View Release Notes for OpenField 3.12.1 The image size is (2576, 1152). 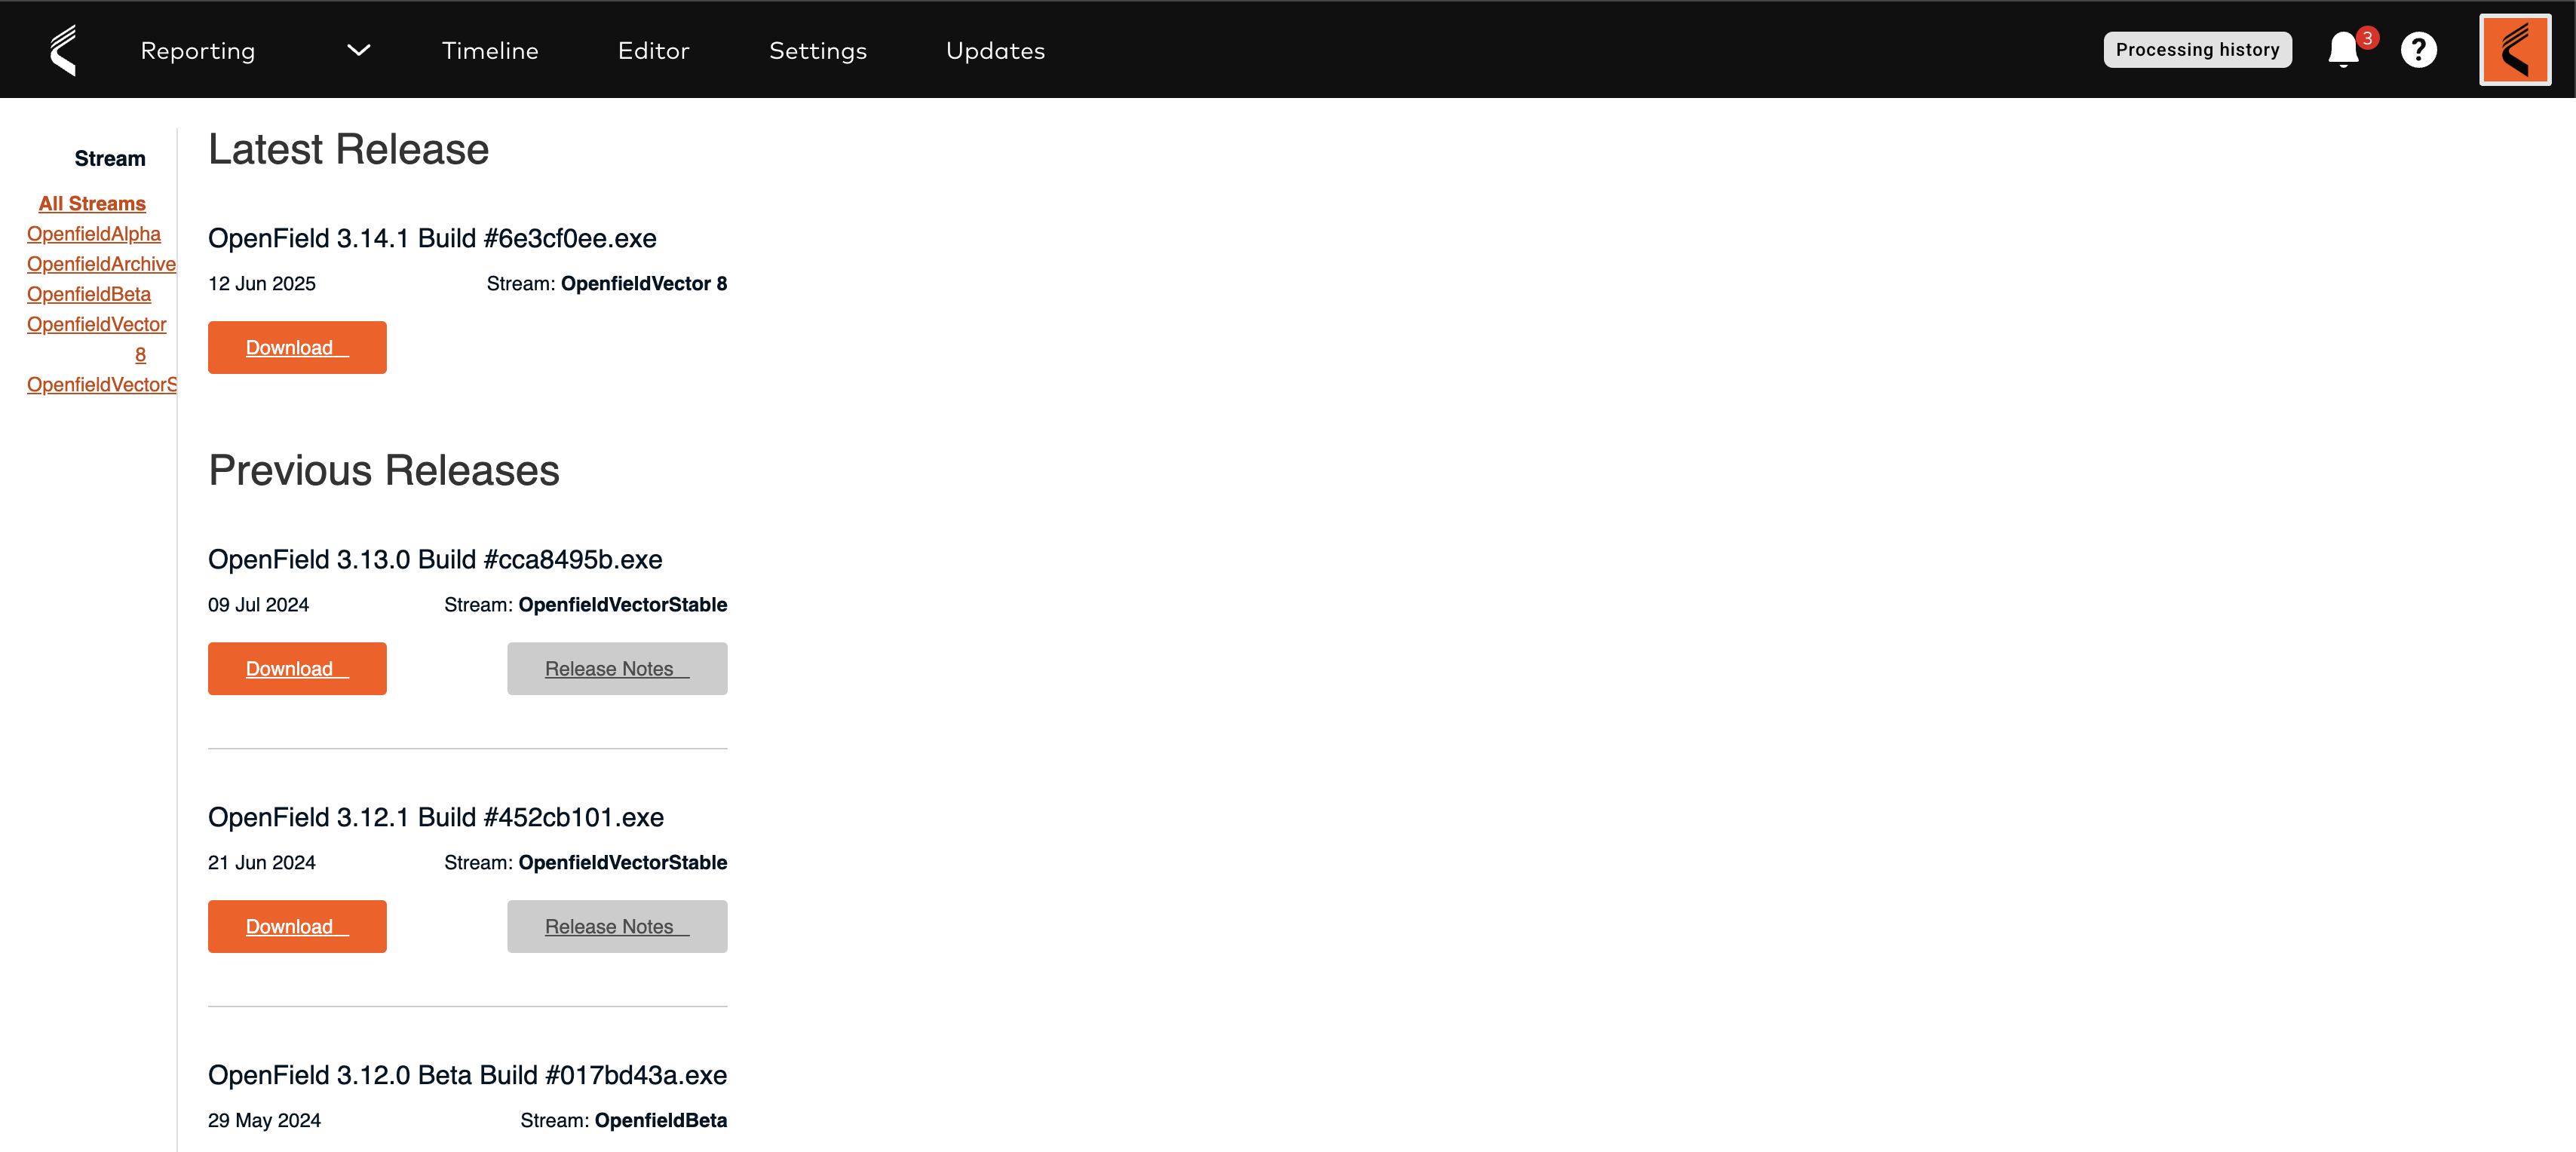[616, 926]
